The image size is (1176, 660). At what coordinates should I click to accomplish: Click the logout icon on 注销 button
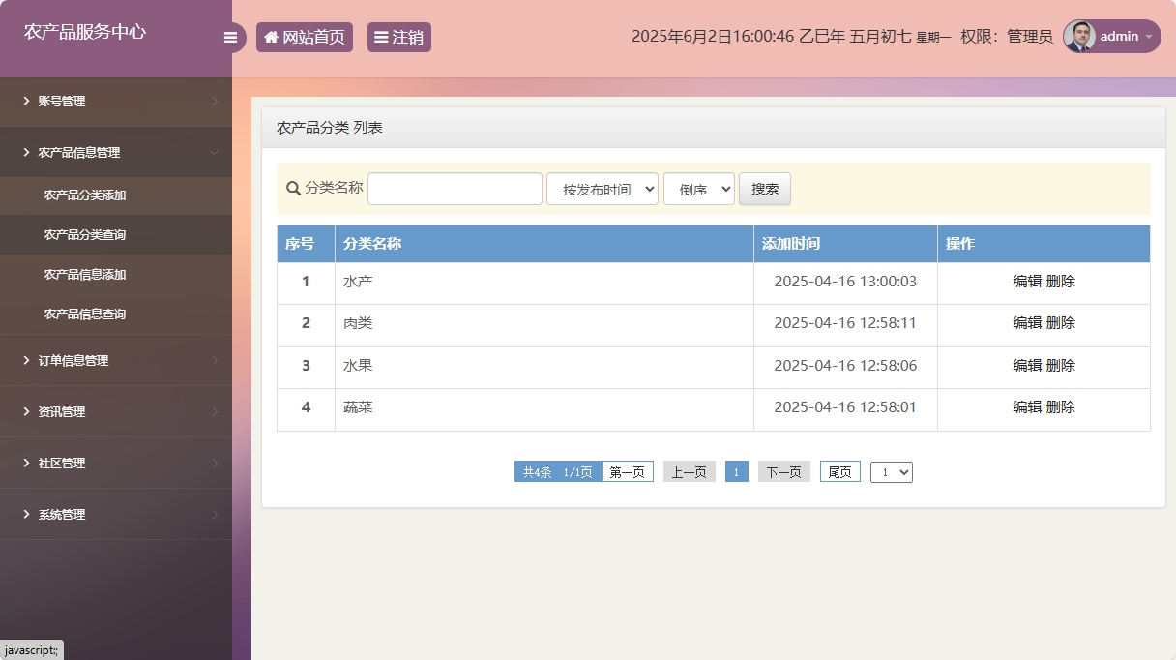(381, 37)
